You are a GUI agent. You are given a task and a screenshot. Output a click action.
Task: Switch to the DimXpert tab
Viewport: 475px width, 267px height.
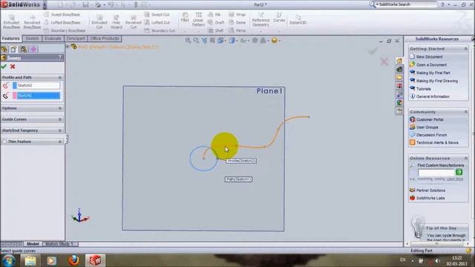[x=76, y=39]
